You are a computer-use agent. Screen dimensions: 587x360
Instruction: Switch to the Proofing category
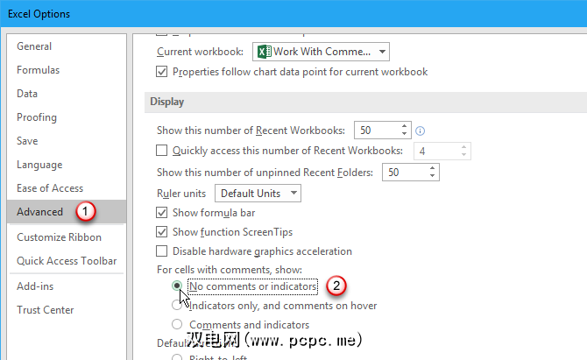click(x=37, y=117)
